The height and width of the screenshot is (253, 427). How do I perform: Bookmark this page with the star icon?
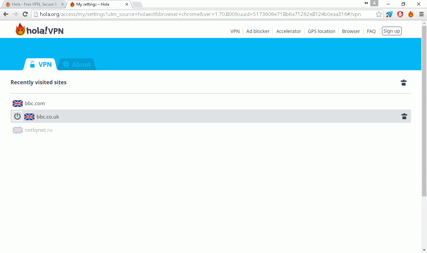379,14
